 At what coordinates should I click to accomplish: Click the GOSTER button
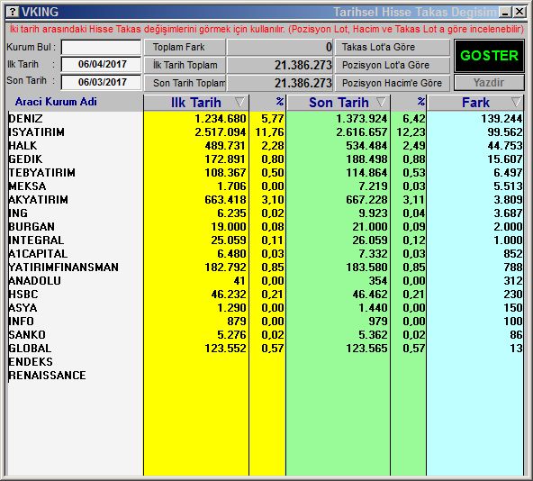(489, 56)
